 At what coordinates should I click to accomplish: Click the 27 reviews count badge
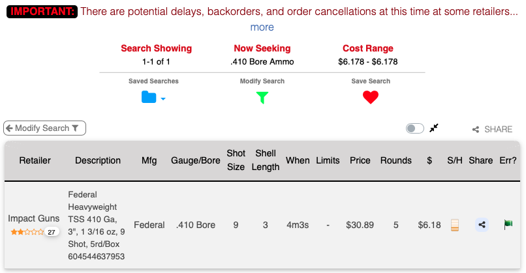(52, 231)
